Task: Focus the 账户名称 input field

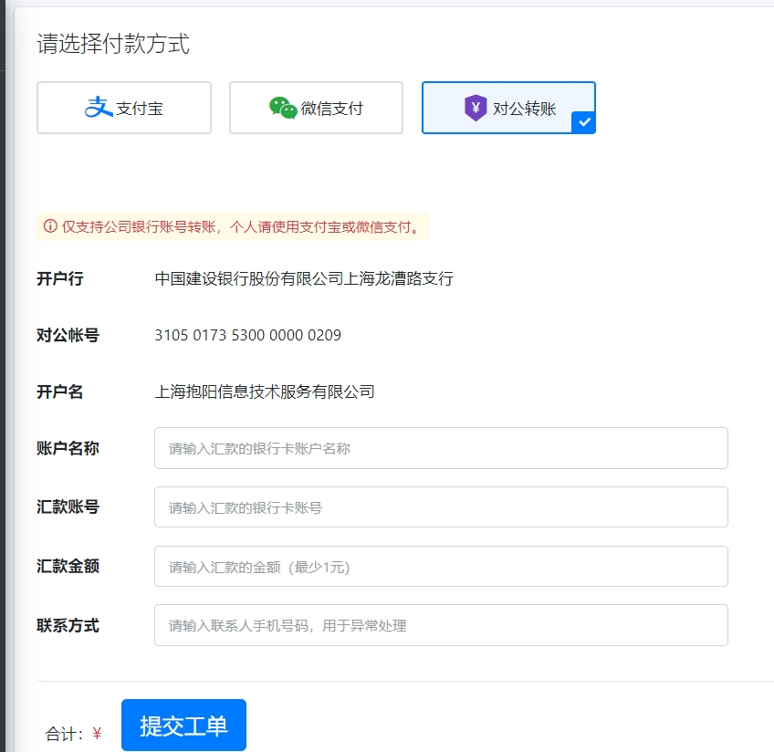Action: tap(441, 448)
